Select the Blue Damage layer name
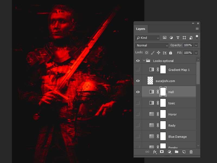217x163 pixels. (177, 137)
